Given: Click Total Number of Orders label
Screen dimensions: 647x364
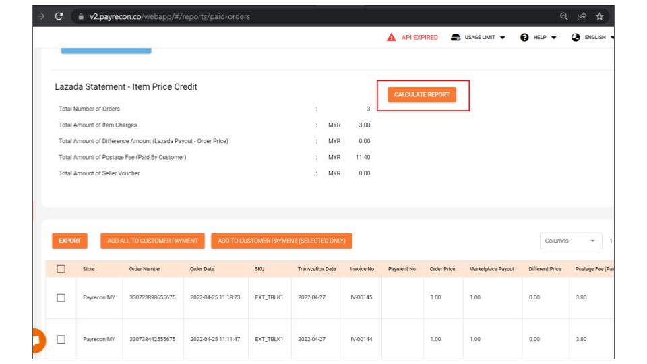Looking at the screenshot, I should (x=89, y=109).
